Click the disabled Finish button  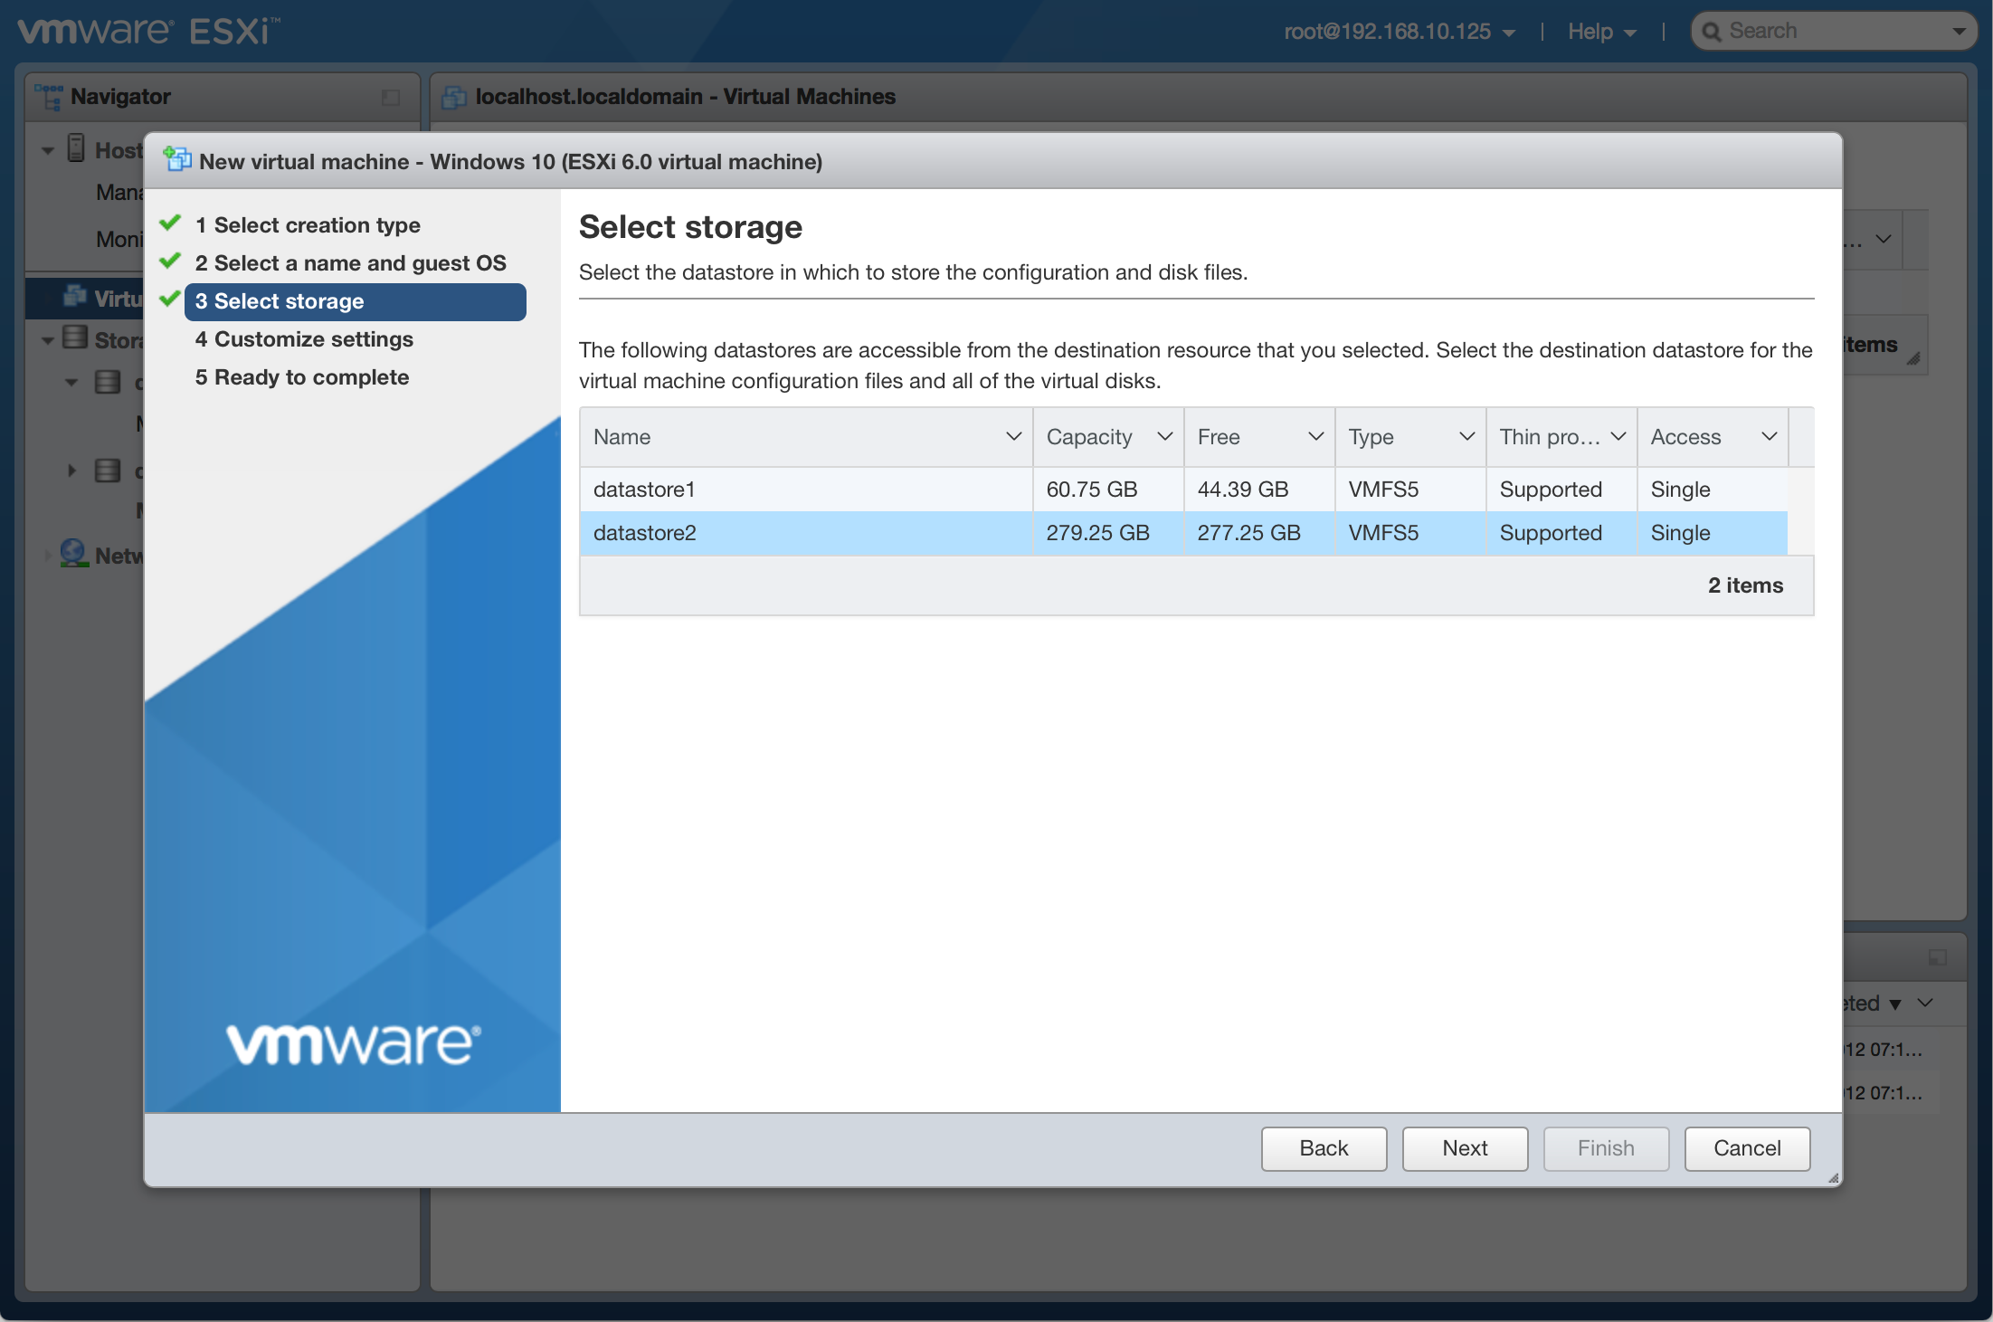1606,1147
